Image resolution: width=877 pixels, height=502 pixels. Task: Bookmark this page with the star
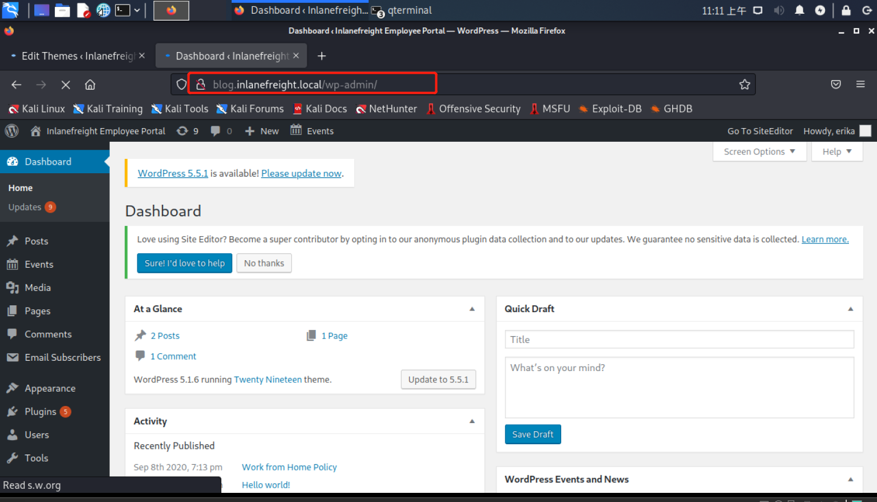click(x=744, y=85)
